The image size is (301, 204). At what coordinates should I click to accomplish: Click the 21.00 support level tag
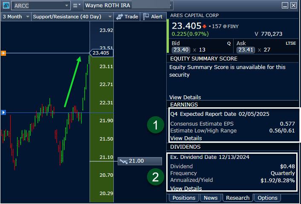(x=139, y=161)
